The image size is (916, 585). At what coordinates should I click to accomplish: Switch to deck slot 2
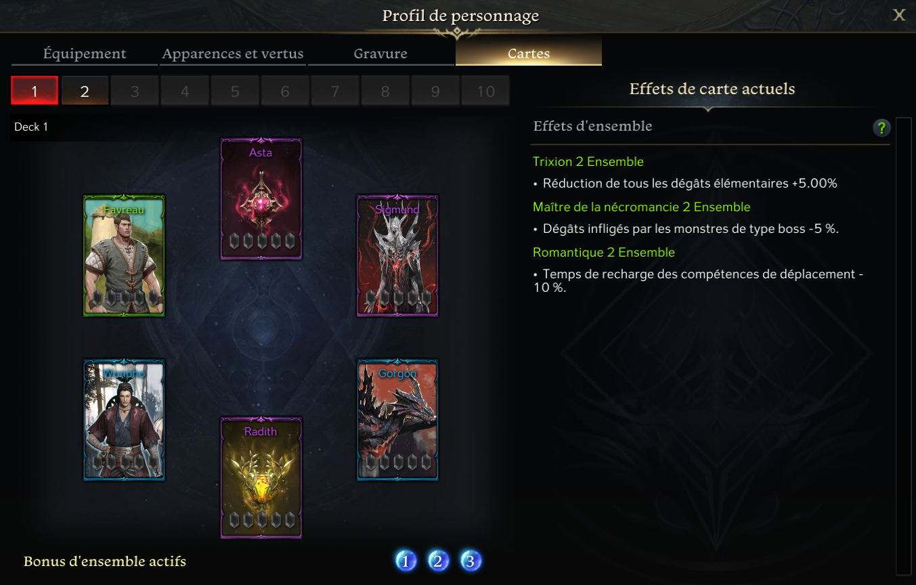pyautogui.click(x=85, y=91)
